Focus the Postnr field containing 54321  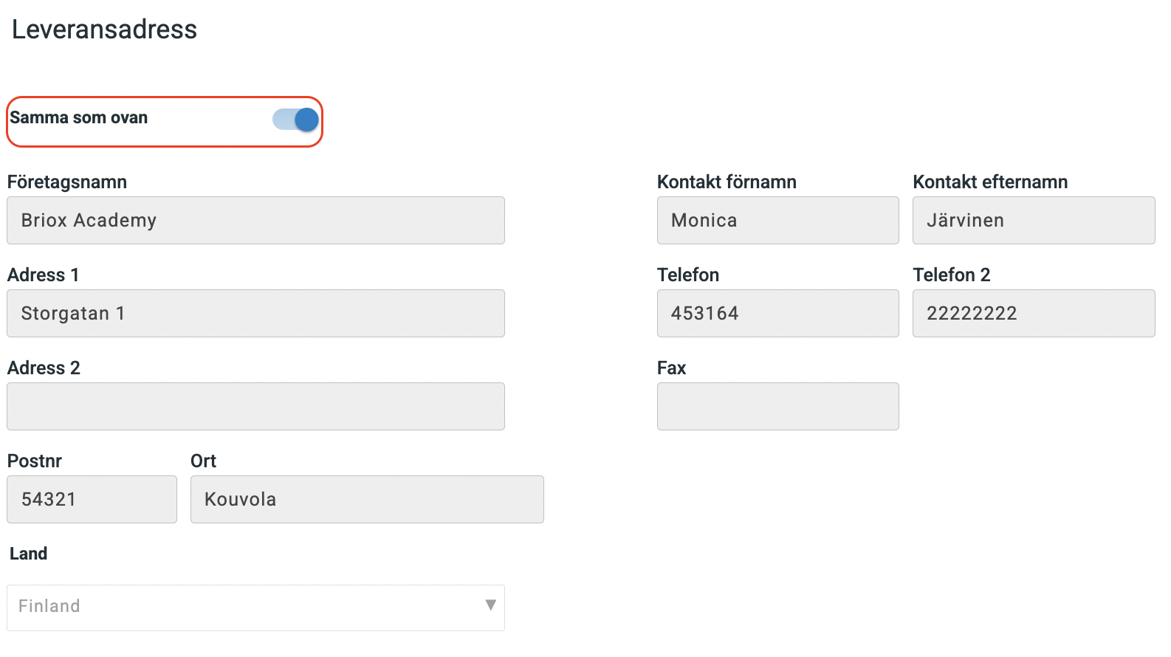[92, 499]
